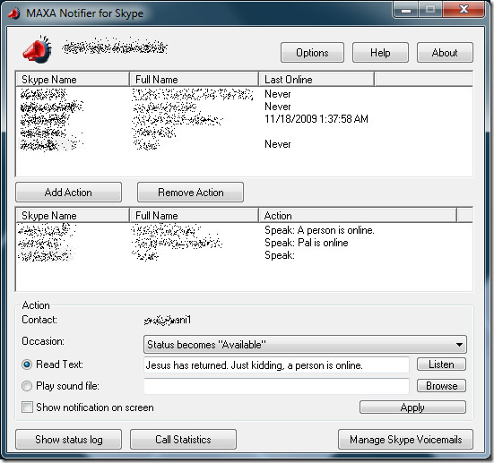494x463 pixels.
Task: Click the red megaphone logo icon
Action: point(37,49)
